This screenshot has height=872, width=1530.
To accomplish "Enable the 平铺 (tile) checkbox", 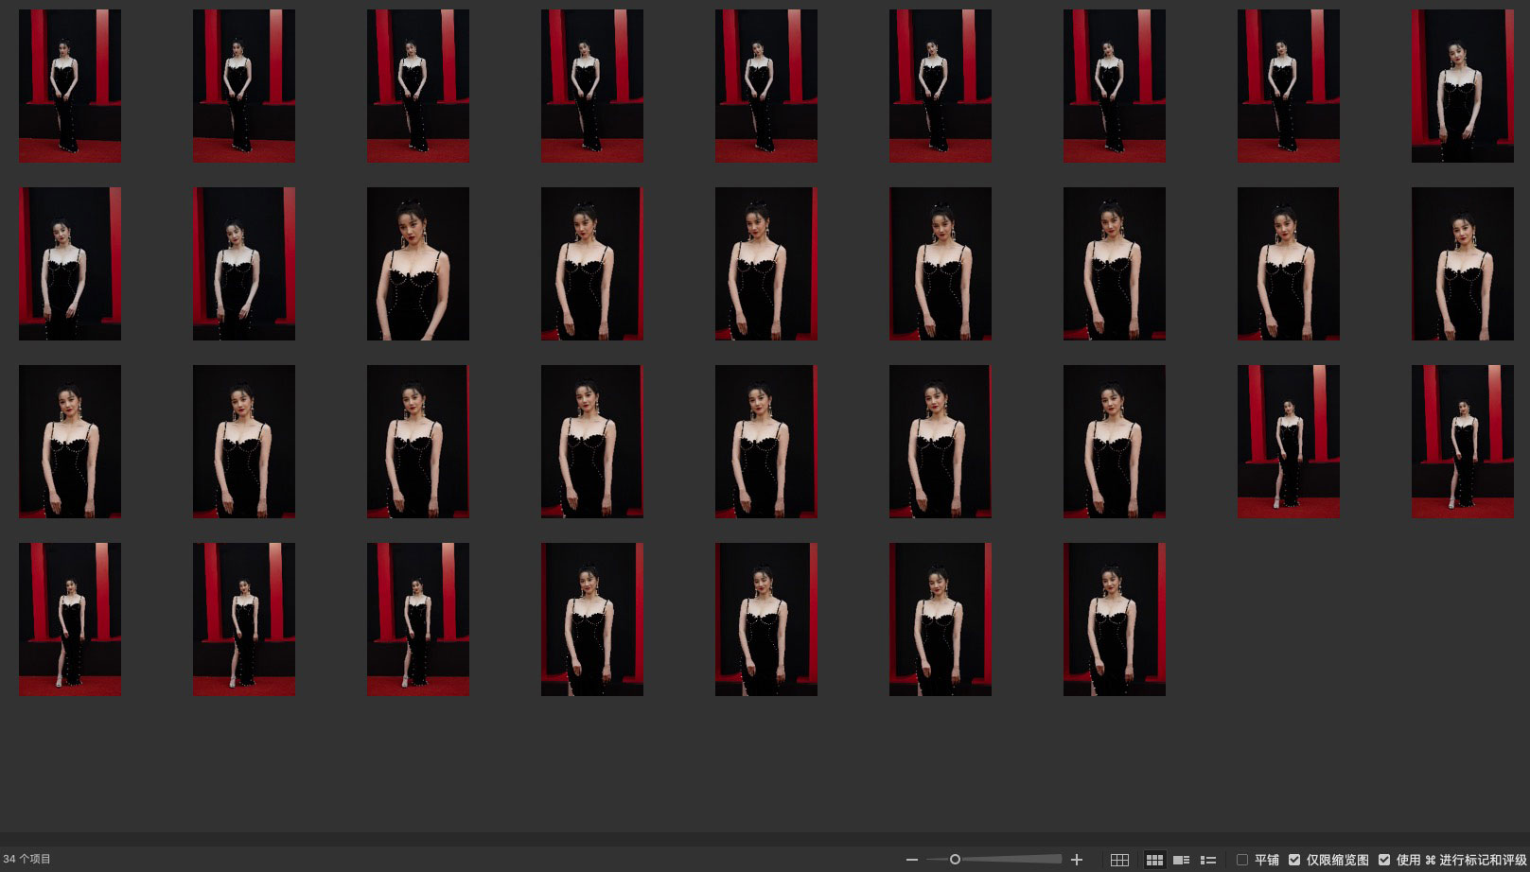I will point(1242,860).
